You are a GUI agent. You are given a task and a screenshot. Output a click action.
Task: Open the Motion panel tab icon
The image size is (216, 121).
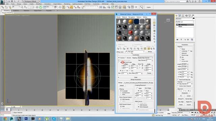[x=186, y=16]
